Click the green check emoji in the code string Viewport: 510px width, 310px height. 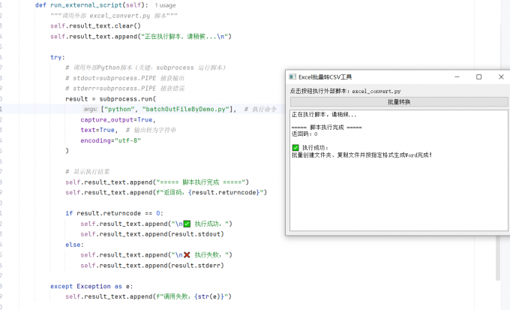pos(187,224)
